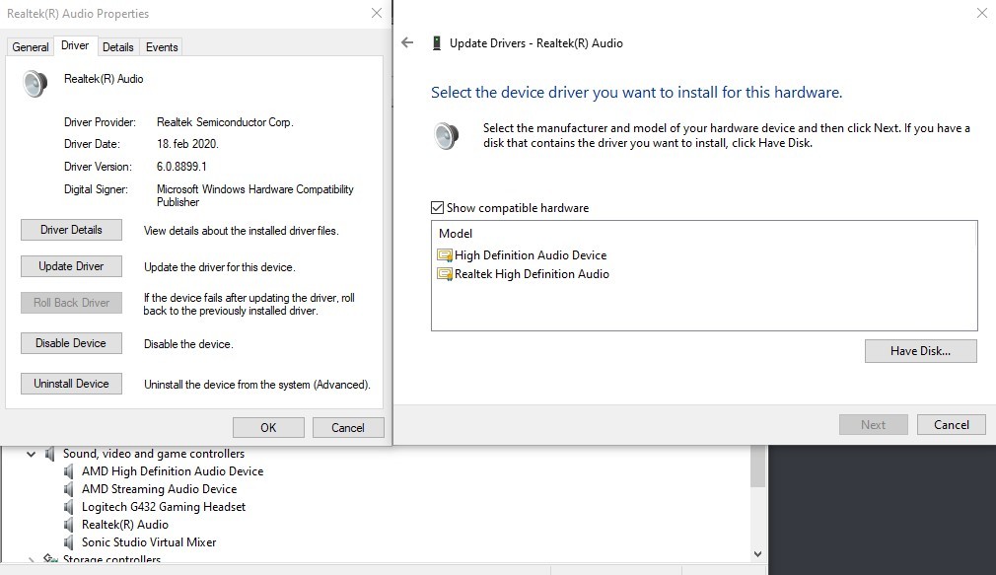Cancel the Update Drivers wizard
996x575 pixels.
point(952,424)
